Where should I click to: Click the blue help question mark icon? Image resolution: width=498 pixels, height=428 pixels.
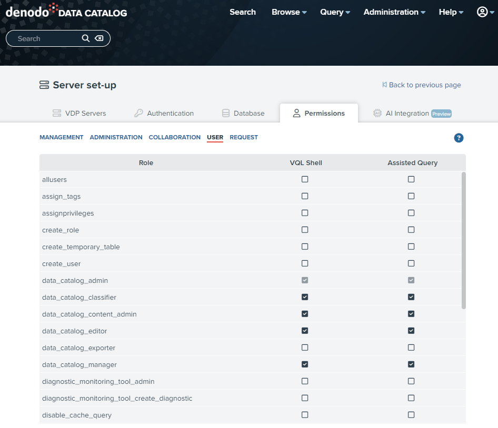click(459, 138)
